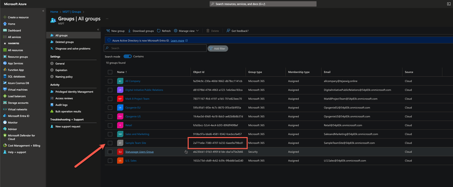Collapse the Groups blade menu

(98, 30)
